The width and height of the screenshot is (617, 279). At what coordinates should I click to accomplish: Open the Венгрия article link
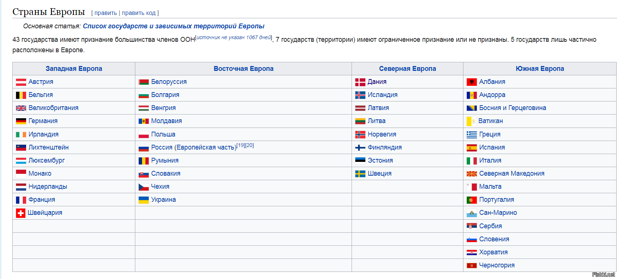point(163,108)
